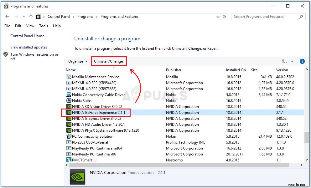
Task: Open the Tools menu
Action: 44,26
